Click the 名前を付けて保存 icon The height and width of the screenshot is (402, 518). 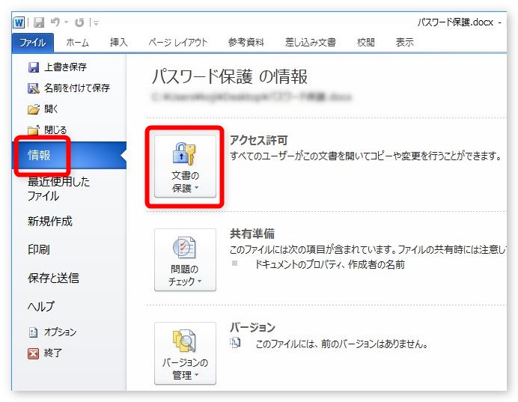pyautogui.click(x=34, y=88)
